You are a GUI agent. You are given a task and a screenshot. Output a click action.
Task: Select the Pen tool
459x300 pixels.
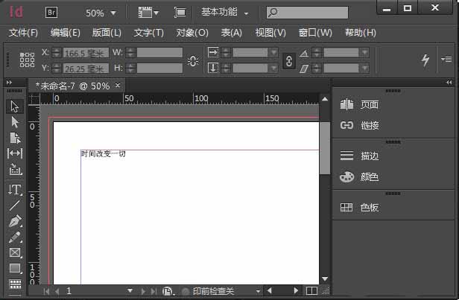coord(15,221)
